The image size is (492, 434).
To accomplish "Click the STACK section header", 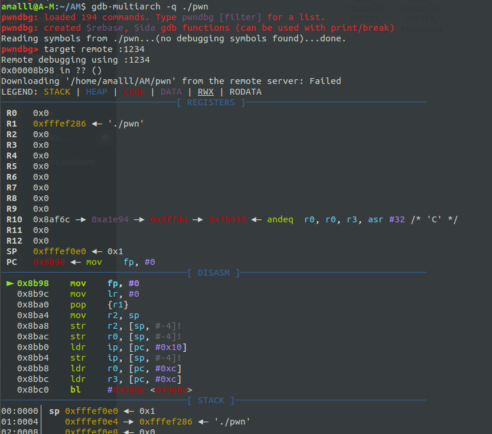I will pyautogui.click(x=211, y=400).
